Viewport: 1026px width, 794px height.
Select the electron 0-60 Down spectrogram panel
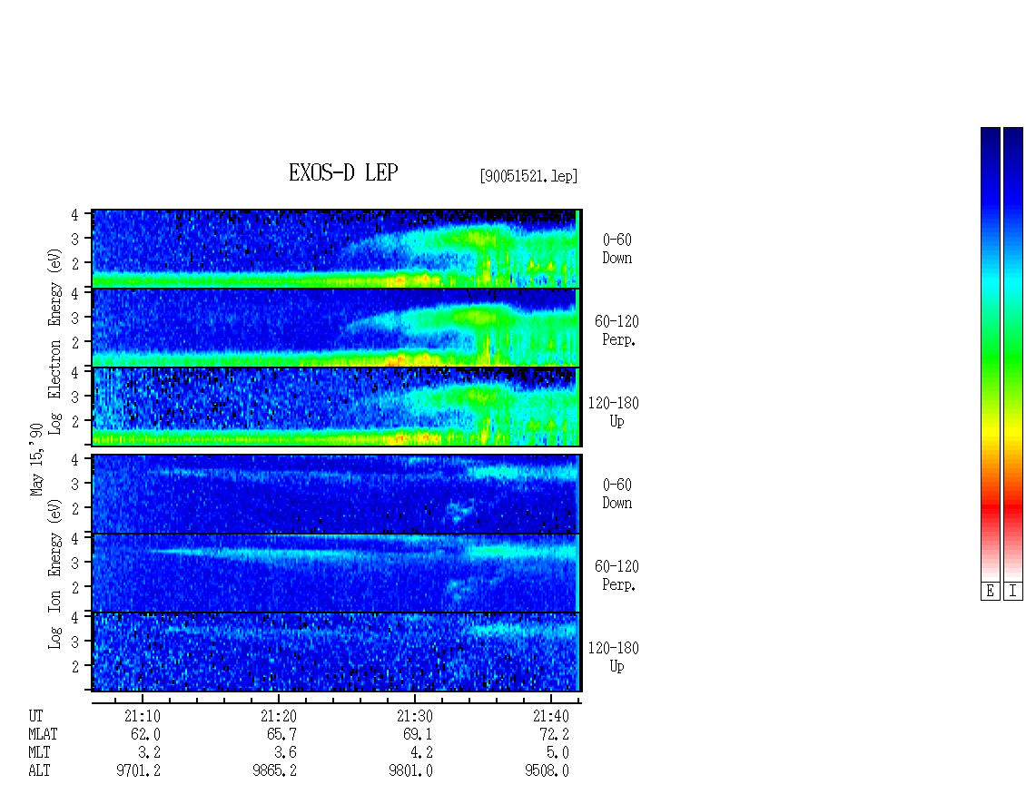coord(336,249)
